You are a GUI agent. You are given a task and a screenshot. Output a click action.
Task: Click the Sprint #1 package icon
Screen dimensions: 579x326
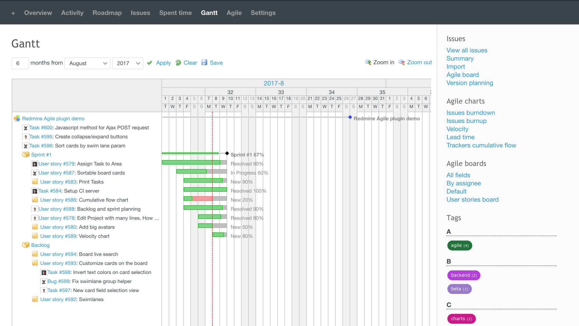[x=26, y=154]
